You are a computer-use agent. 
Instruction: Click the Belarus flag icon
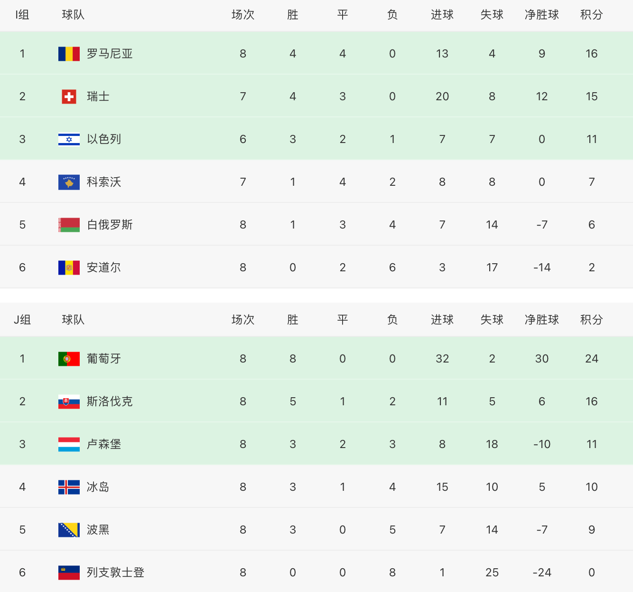69,225
